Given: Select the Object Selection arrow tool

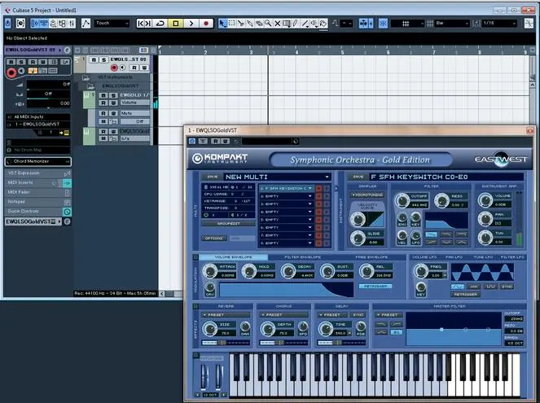Looking at the screenshot, I should coord(223,24).
